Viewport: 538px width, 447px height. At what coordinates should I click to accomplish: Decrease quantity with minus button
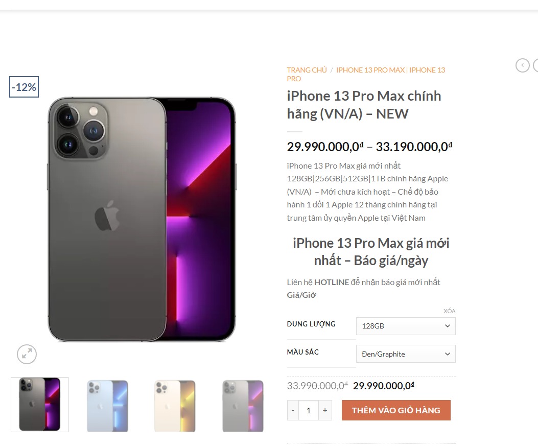(x=293, y=410)
